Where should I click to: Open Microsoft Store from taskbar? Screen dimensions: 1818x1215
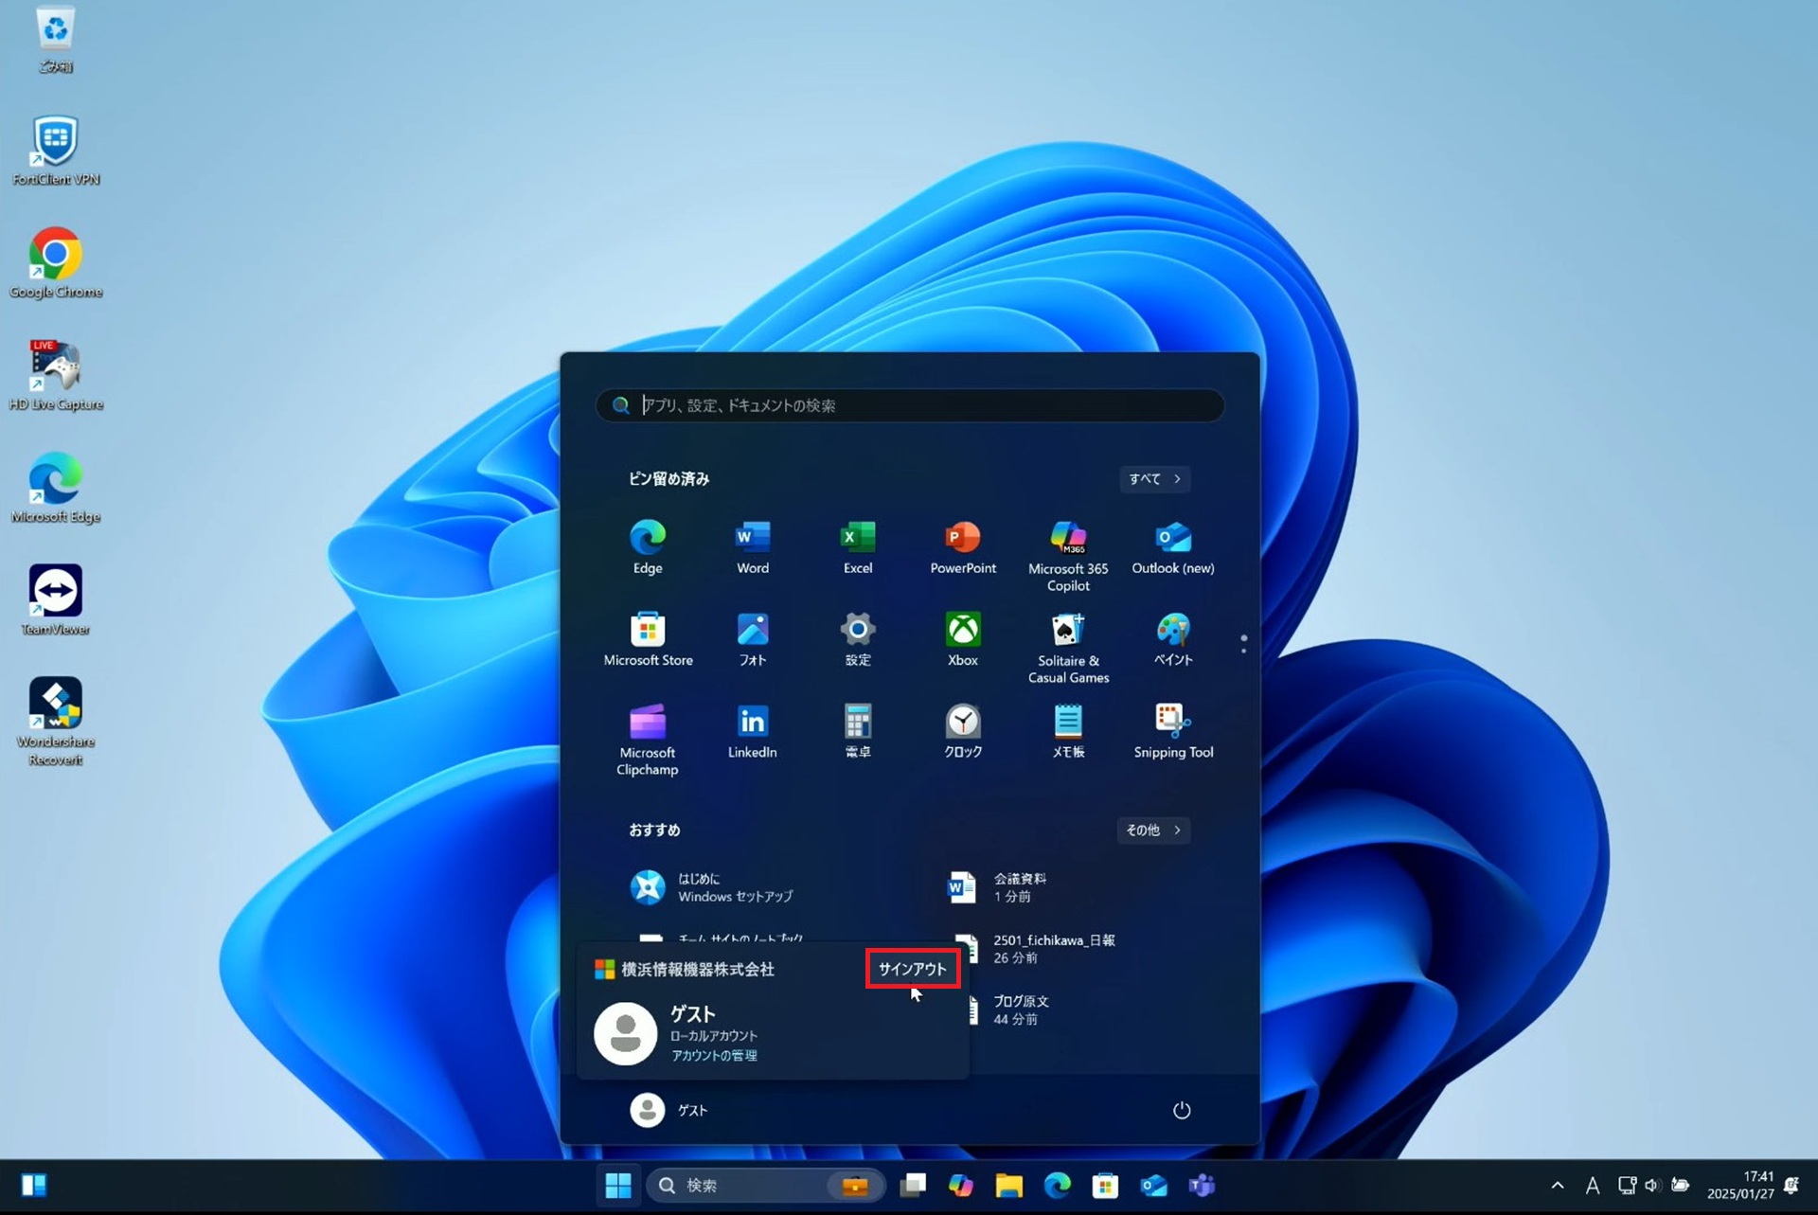click(1105, 1186)
